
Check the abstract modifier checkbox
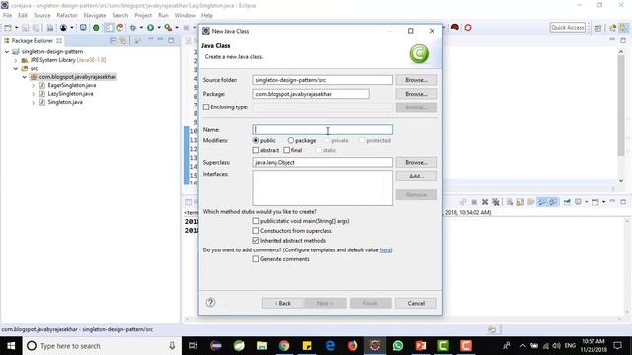(256, 150)
